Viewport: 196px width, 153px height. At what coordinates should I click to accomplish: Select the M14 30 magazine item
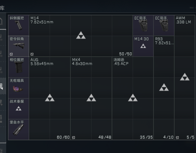143,46
